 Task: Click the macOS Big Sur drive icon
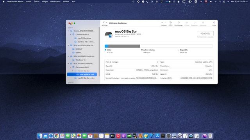coord(109,35)
